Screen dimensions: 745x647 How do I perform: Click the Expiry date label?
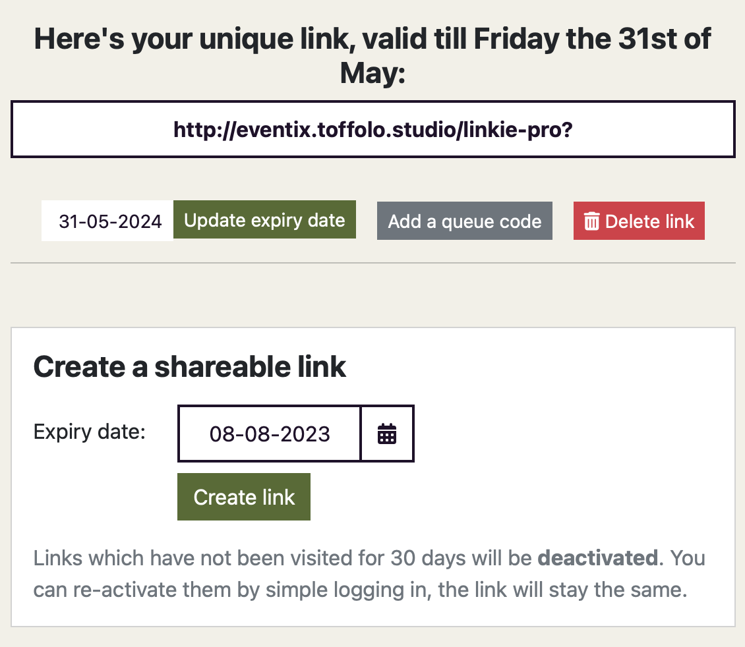point(90,432)
